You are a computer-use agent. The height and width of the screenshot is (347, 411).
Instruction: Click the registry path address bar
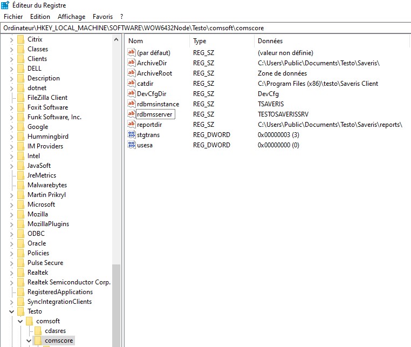click(205, 28)
